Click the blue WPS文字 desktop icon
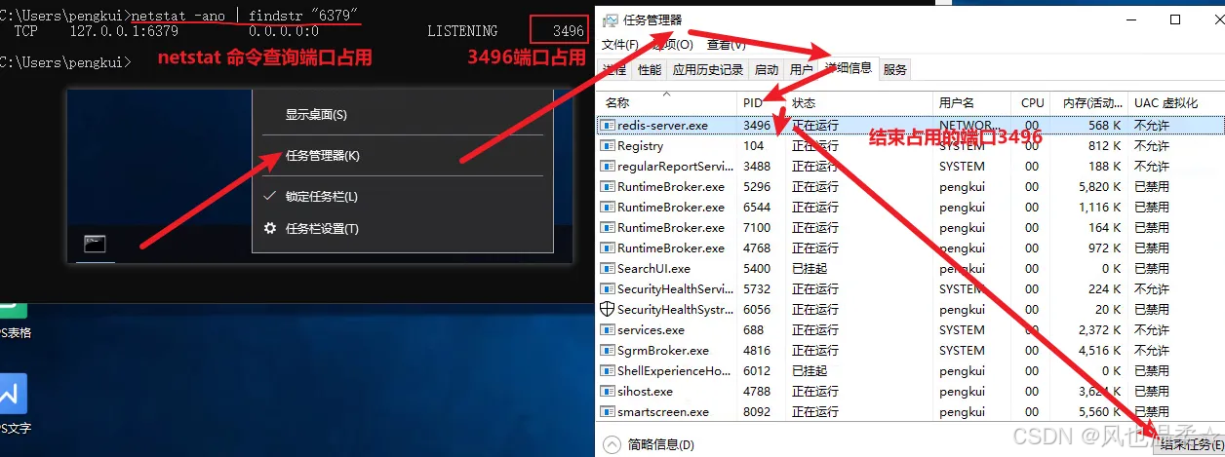This screenshot has width=1225, height=457. click(13, 395)
